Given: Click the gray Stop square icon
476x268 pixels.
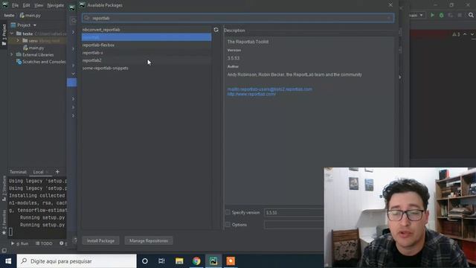Looking at the screenshot, I should tap(460, 15).
